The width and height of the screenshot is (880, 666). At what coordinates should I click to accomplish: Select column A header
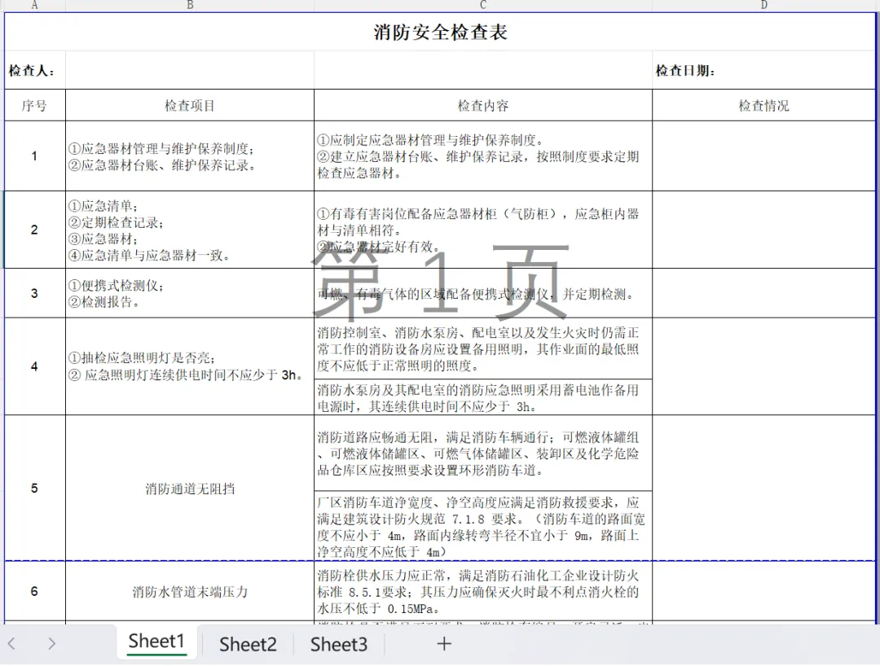click(x=35, y=5)
